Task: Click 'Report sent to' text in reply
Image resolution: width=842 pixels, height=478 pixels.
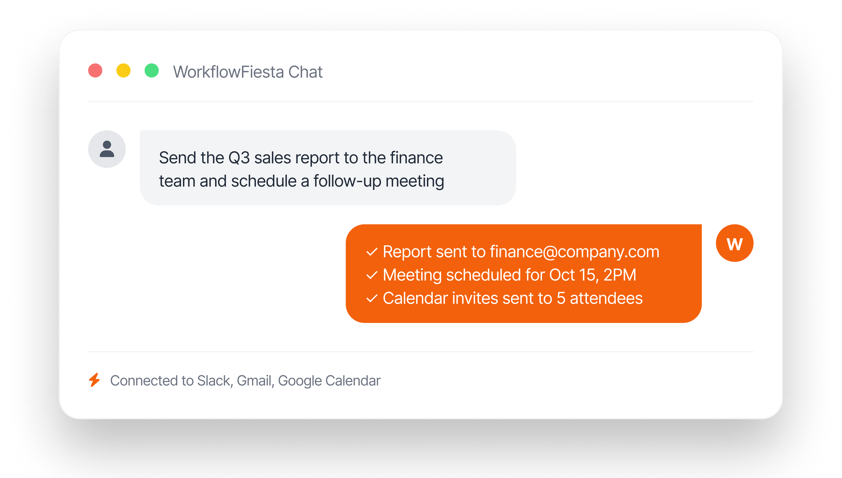Action: 434,252
